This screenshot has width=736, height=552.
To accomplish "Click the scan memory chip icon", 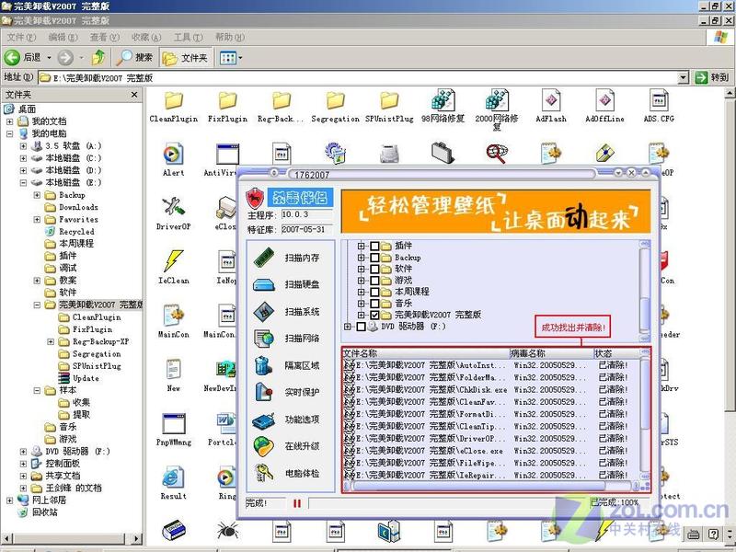I will pyautogui.click(x=264, y=258).
